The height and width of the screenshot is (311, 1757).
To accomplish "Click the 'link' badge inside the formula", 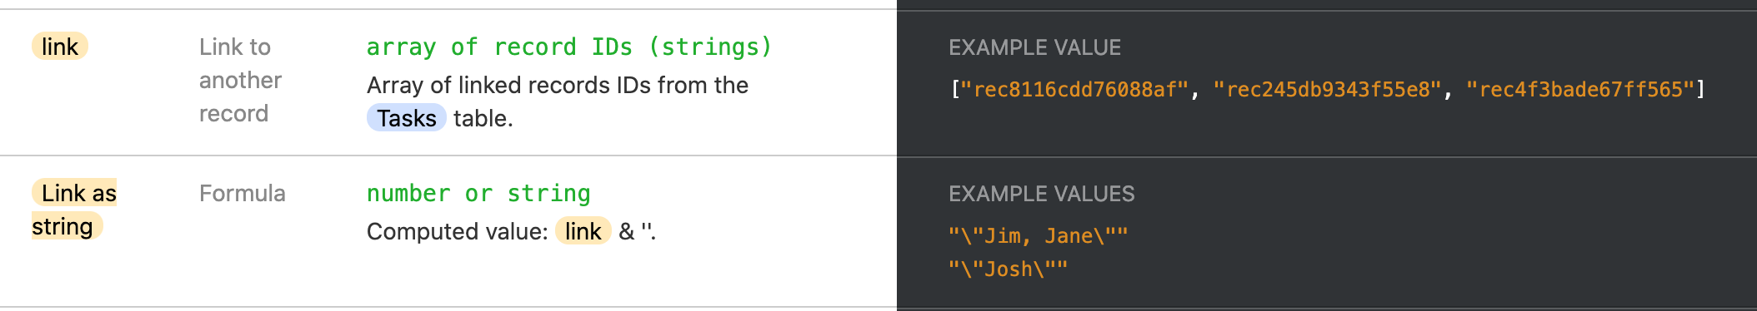I will coord(583,231).
